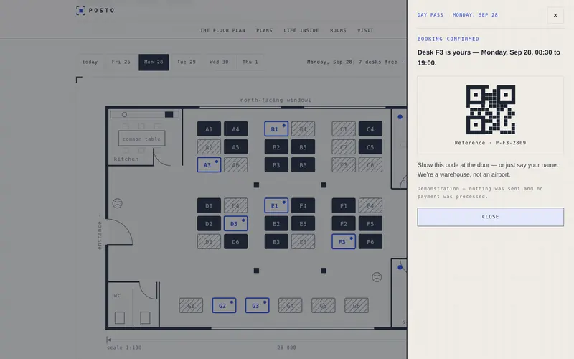Select desk E2 on the floor plan
This screenshot has height=359, width=574.
[276, 223]
